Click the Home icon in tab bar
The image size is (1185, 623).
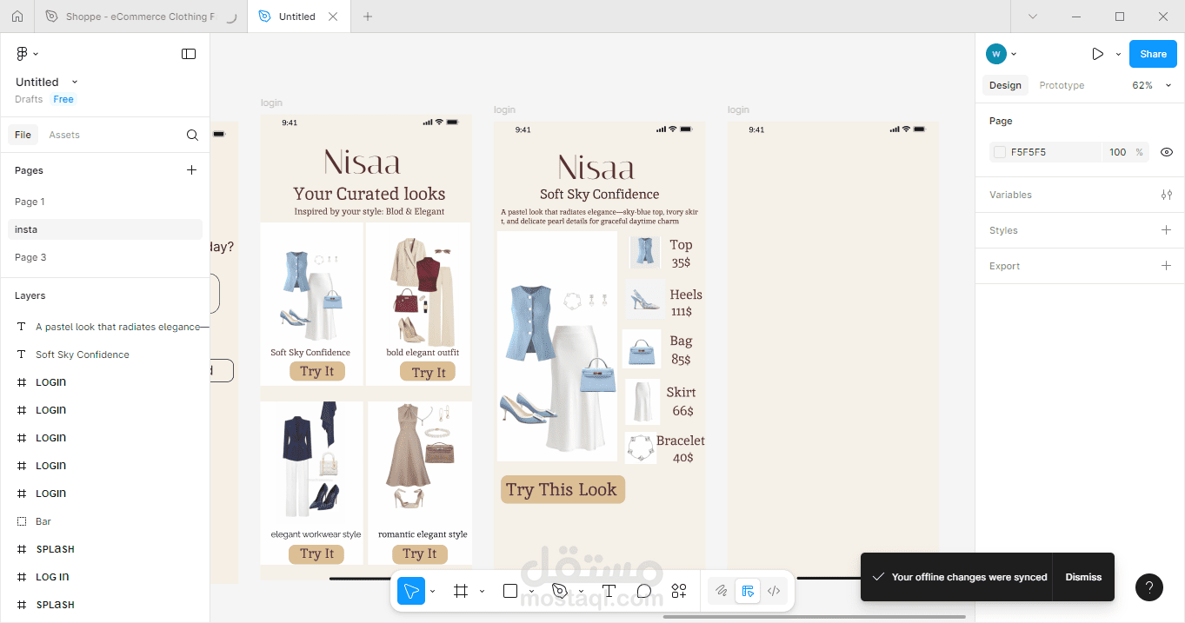point(17,17)
